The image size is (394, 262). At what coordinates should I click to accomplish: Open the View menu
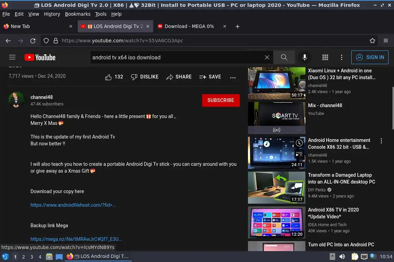tap(34, 14)
